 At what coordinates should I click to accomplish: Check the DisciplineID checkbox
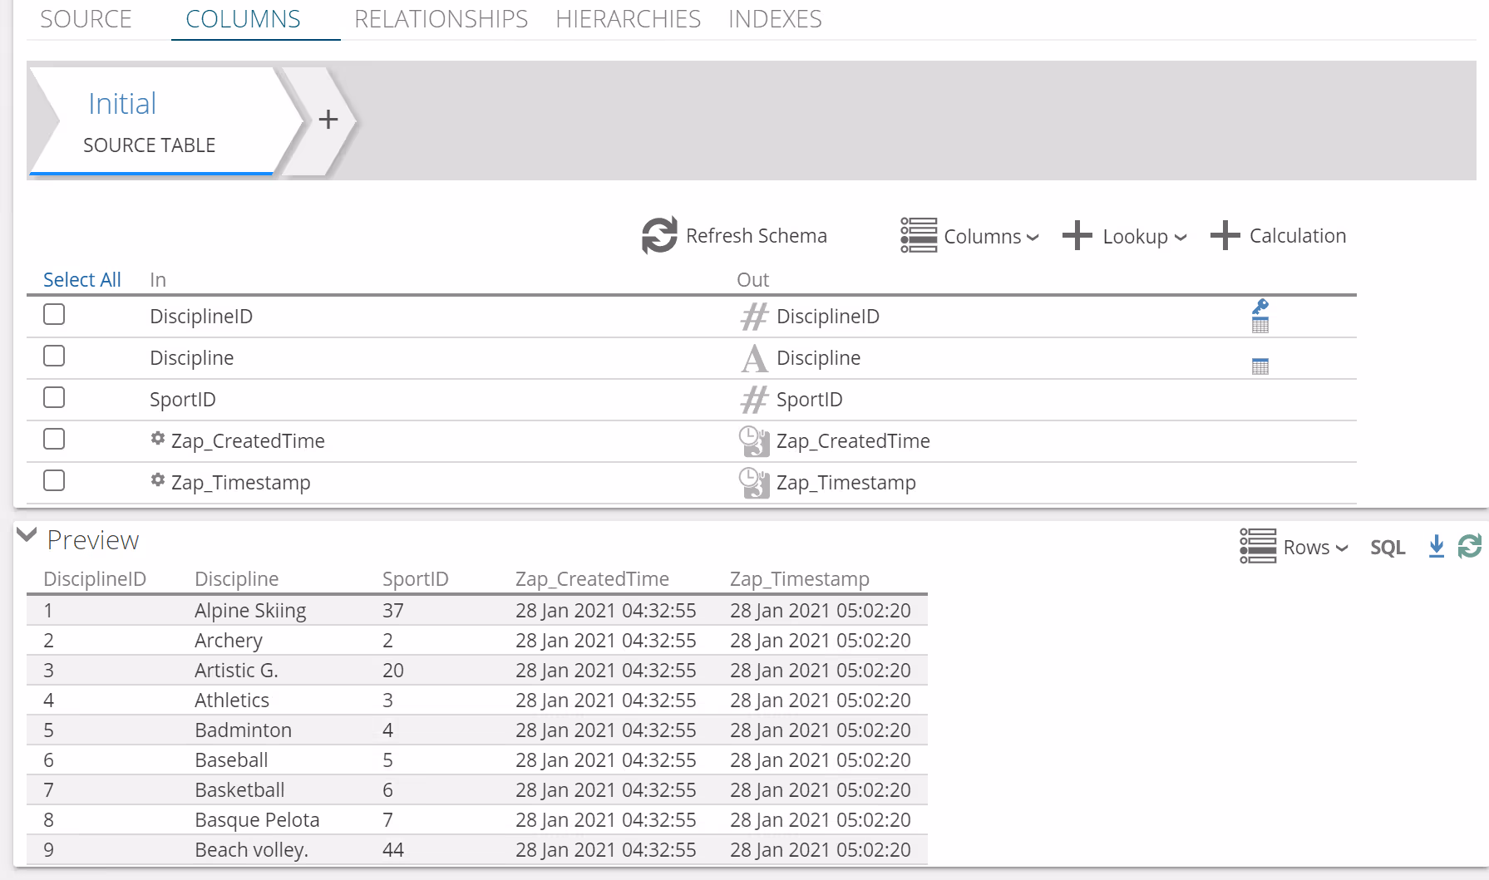54,315
